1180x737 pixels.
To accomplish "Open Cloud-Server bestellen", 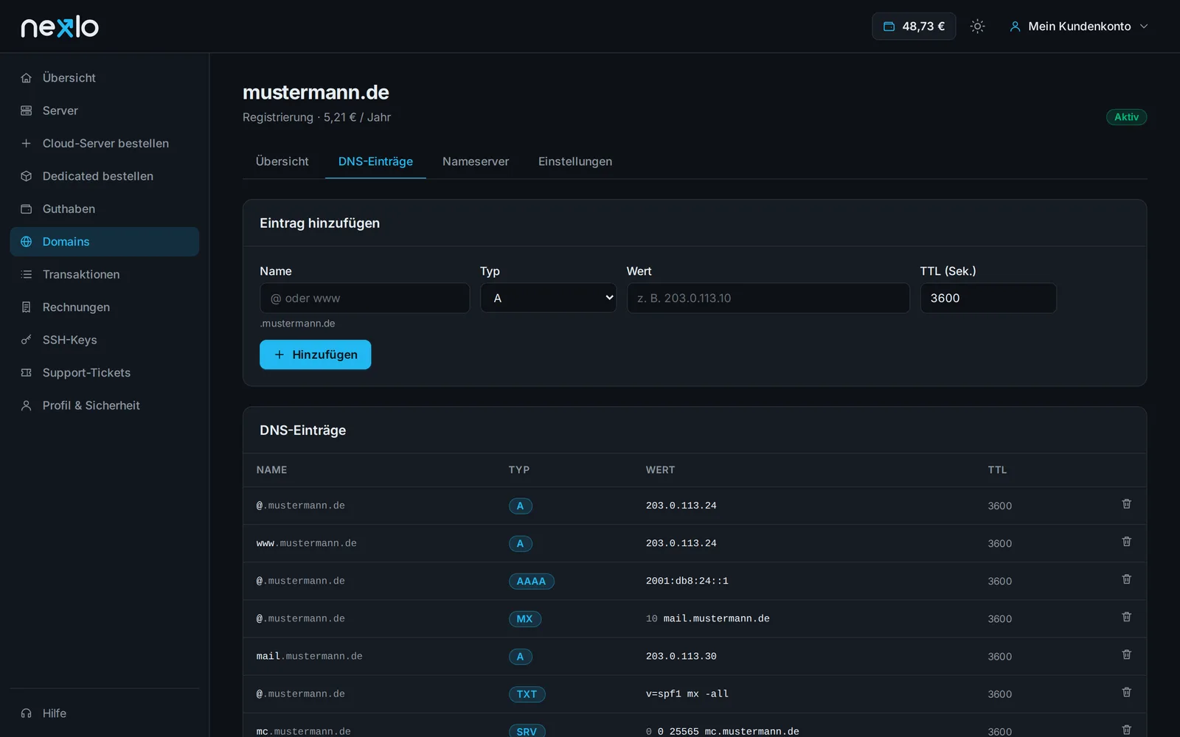I will click(105, 144).
